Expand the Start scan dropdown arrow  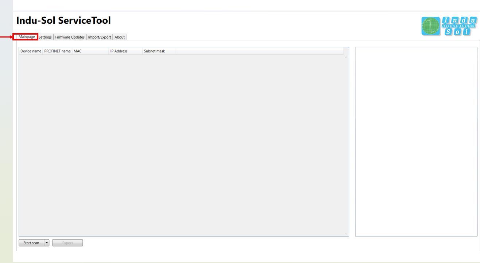47,243
